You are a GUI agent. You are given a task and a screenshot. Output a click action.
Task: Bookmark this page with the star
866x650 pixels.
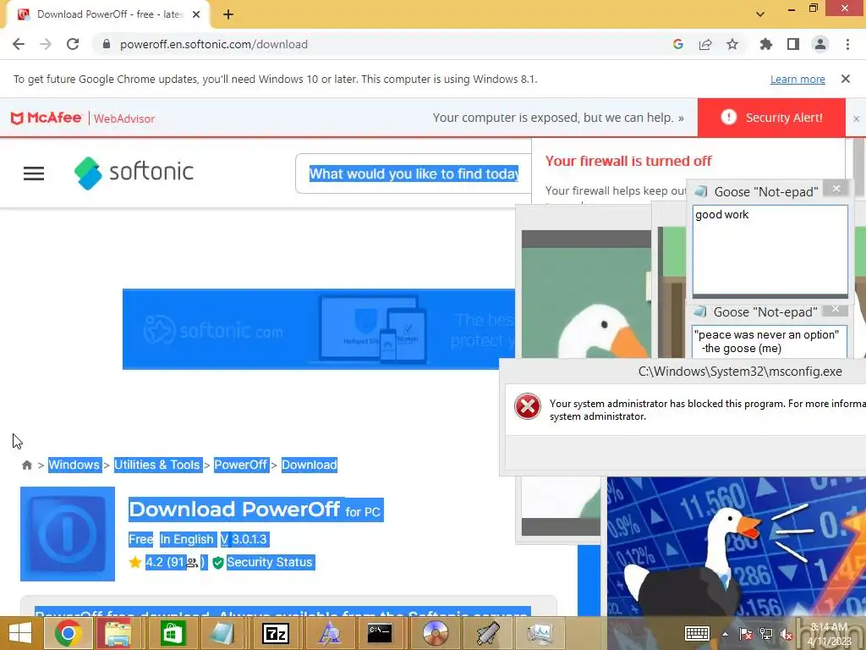point(732,44)
